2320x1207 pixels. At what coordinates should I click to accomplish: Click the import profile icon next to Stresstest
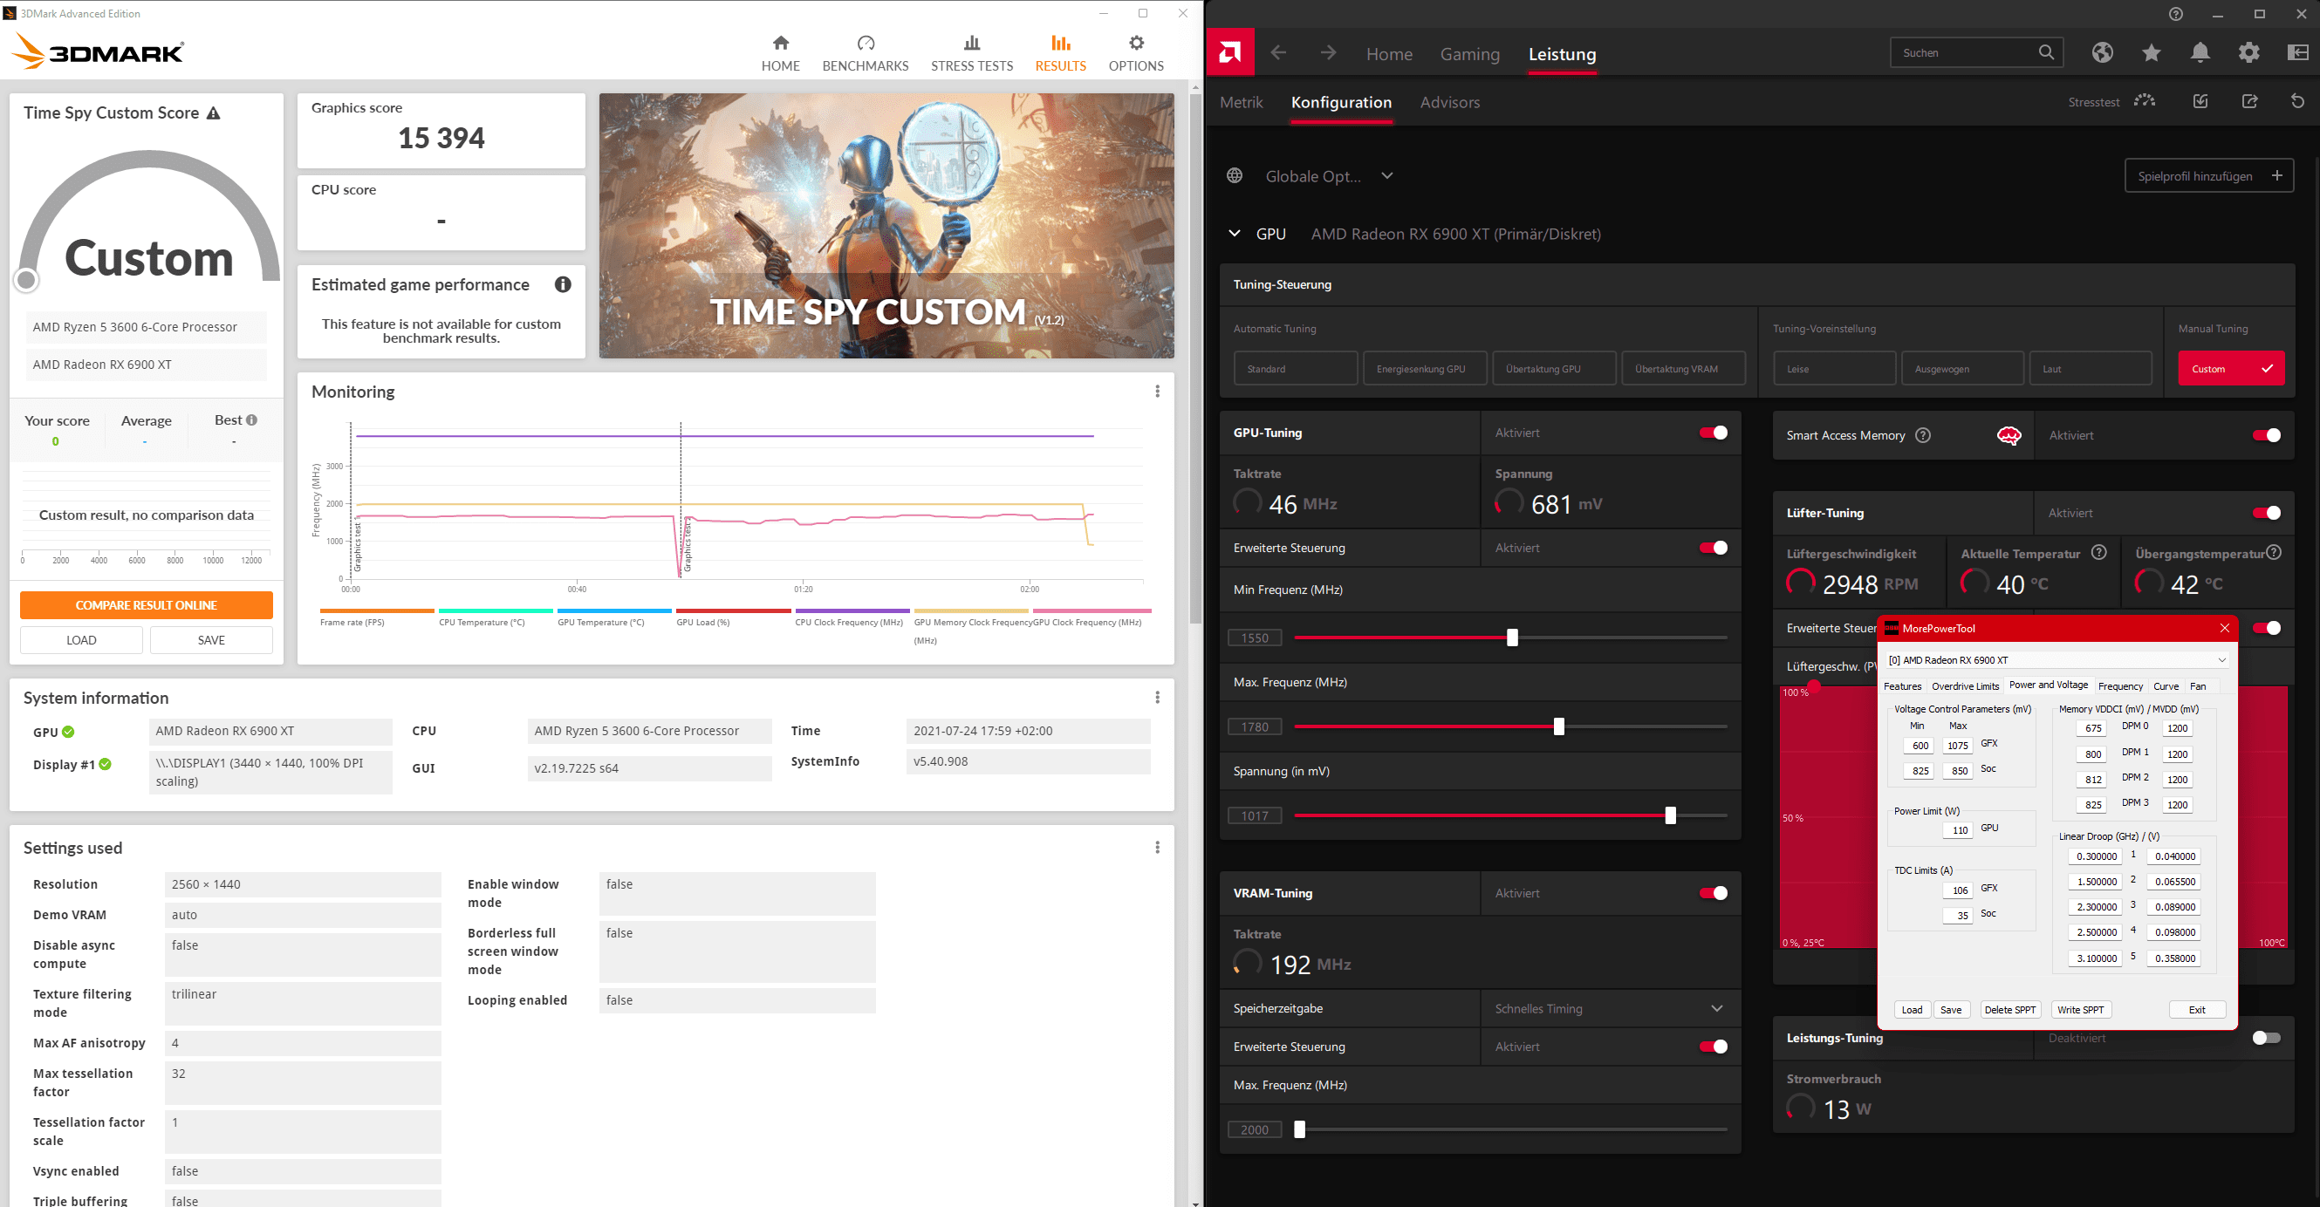pyautogui.click(x=2201, y=101)
